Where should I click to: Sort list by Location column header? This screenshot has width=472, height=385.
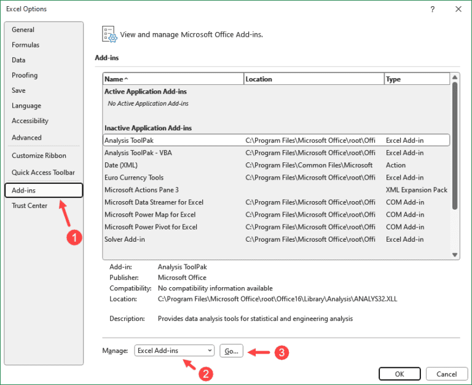click(x=313, y=79)
